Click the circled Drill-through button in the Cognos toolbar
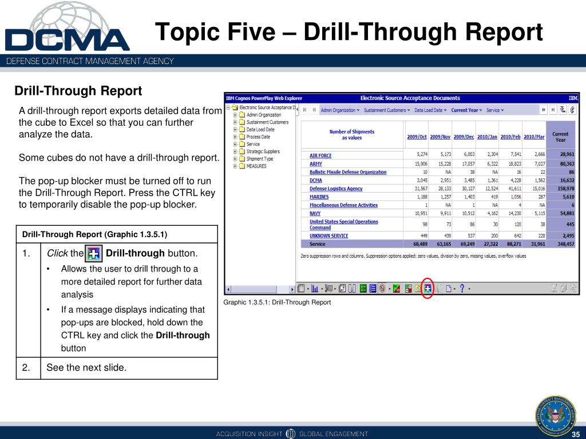The width and height of the screenshot is (586, 439). click(x=427, y=288)
